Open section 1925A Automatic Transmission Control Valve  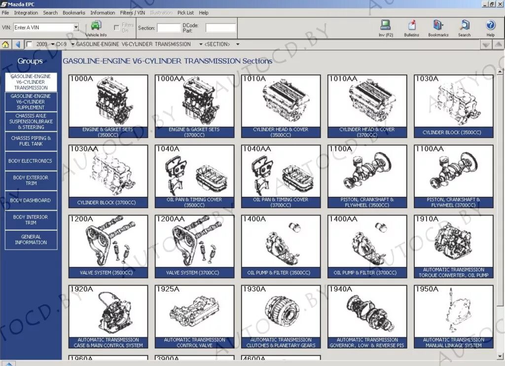pos(194,317)
